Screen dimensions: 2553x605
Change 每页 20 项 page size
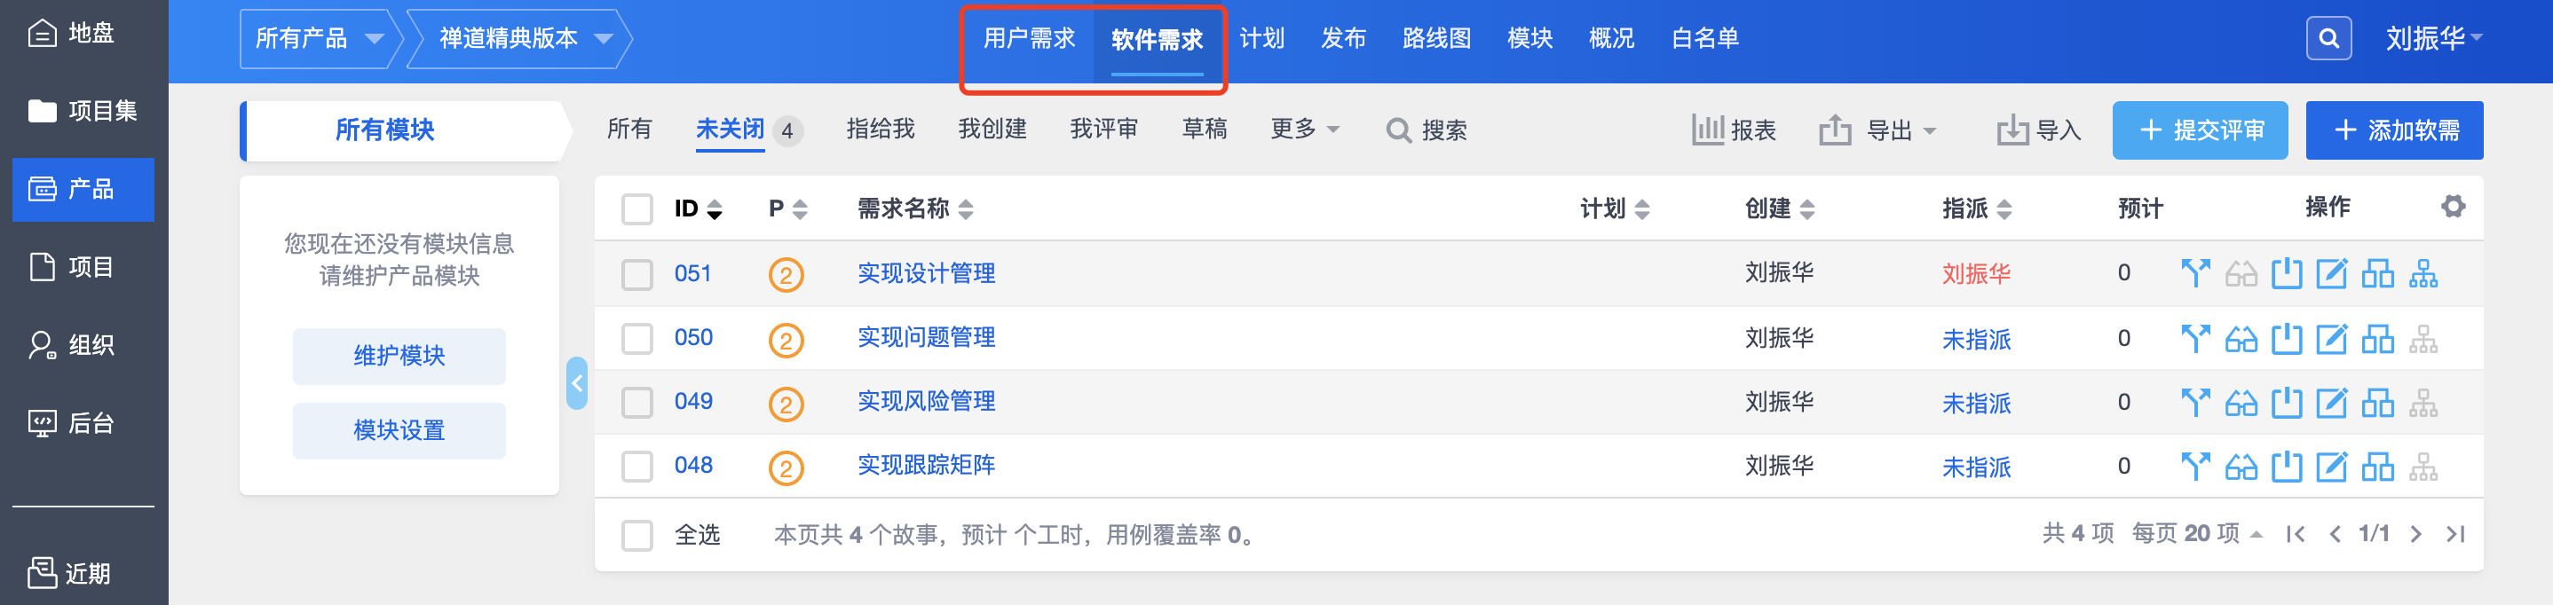[2196, 534]
